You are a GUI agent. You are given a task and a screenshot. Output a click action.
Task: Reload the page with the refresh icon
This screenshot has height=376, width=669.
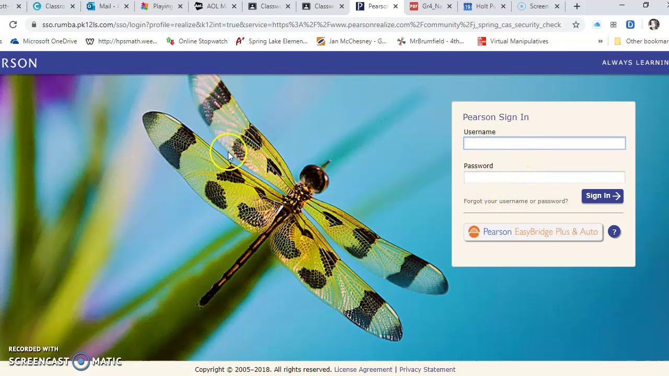pyautogui.click(x=13, y=25)
